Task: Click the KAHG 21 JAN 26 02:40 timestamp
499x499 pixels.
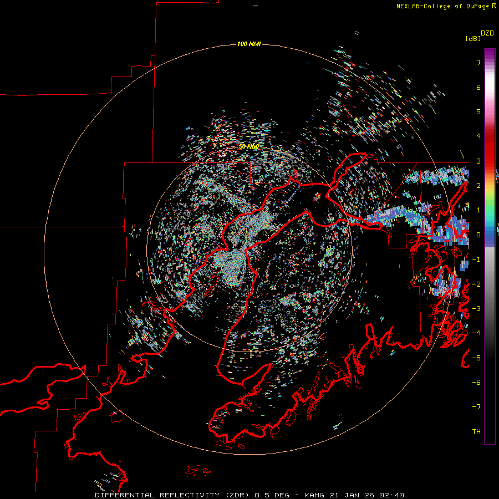Action: [x=354, y=495]
